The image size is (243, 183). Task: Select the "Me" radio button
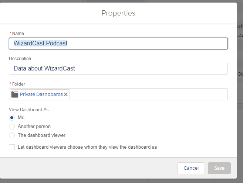point(12,118)
